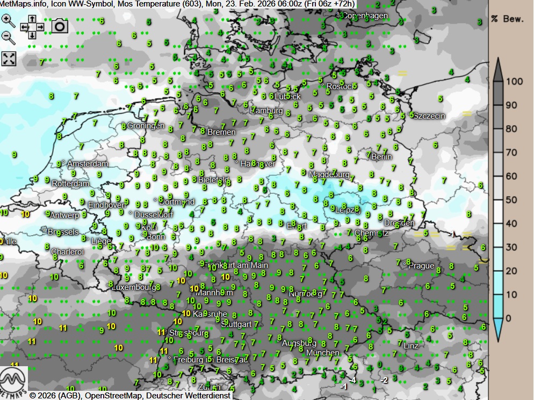Pan the map left with arrow button
Image resolution: width=534 pixels, height=400 pixels.
(25, 27)
